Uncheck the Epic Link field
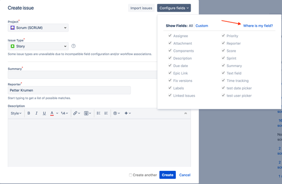The image size is (282, 184). pos(170,73)
